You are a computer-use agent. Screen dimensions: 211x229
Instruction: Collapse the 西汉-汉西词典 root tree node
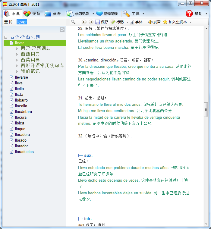pyautogui.click(x=5, y=37)
